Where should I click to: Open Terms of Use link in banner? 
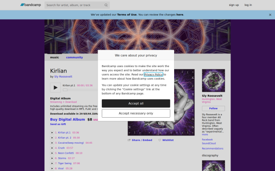[x=126, y=15]
